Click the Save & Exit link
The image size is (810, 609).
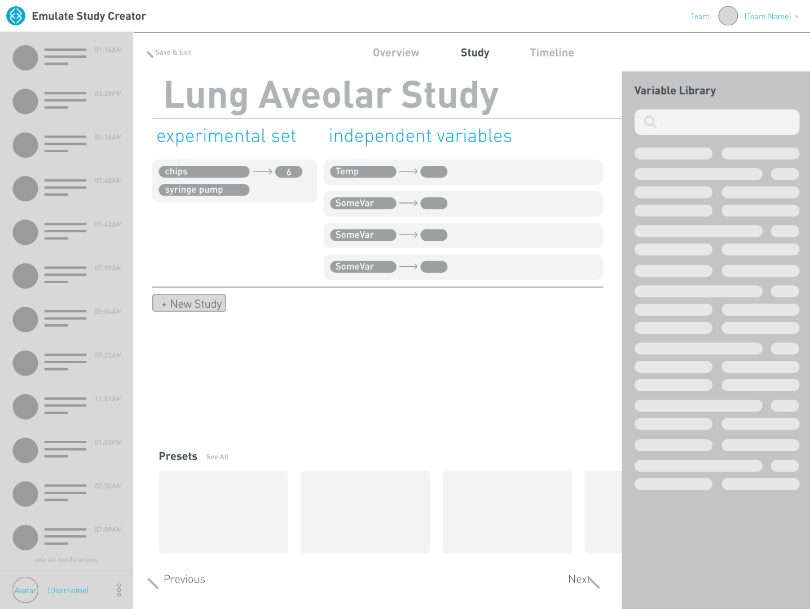(x=173, y=52)
